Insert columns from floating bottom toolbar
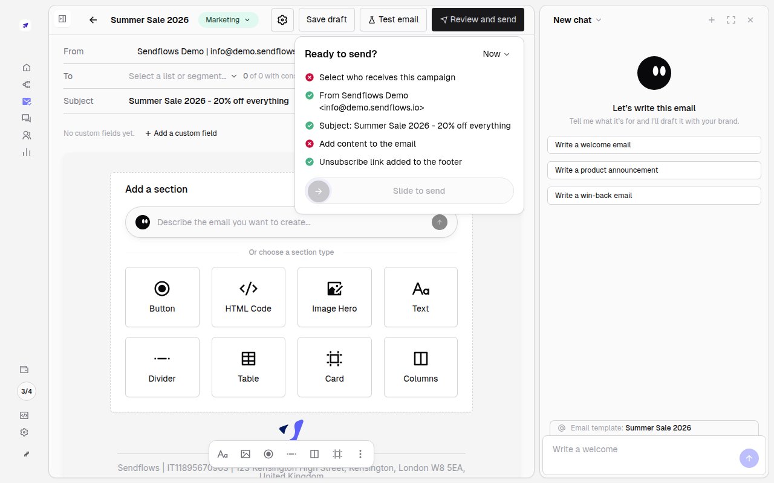 [314, 454]
